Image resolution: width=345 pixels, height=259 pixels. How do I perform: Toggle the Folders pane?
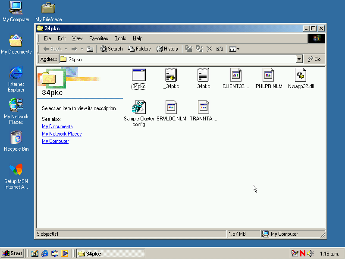(139, 49)
